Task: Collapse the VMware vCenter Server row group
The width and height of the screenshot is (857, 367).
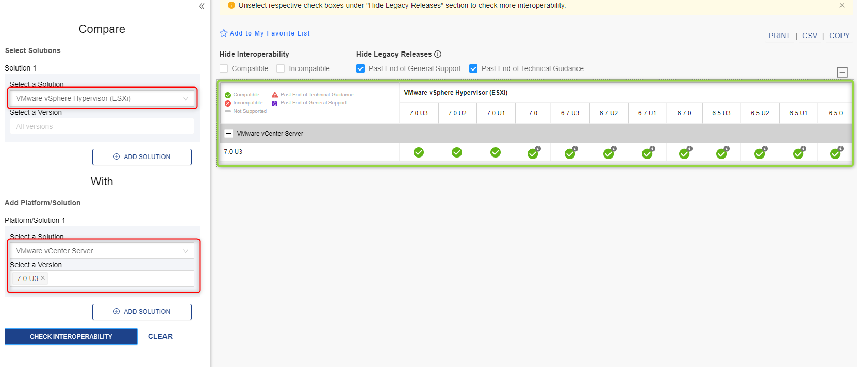Action: 228,133
